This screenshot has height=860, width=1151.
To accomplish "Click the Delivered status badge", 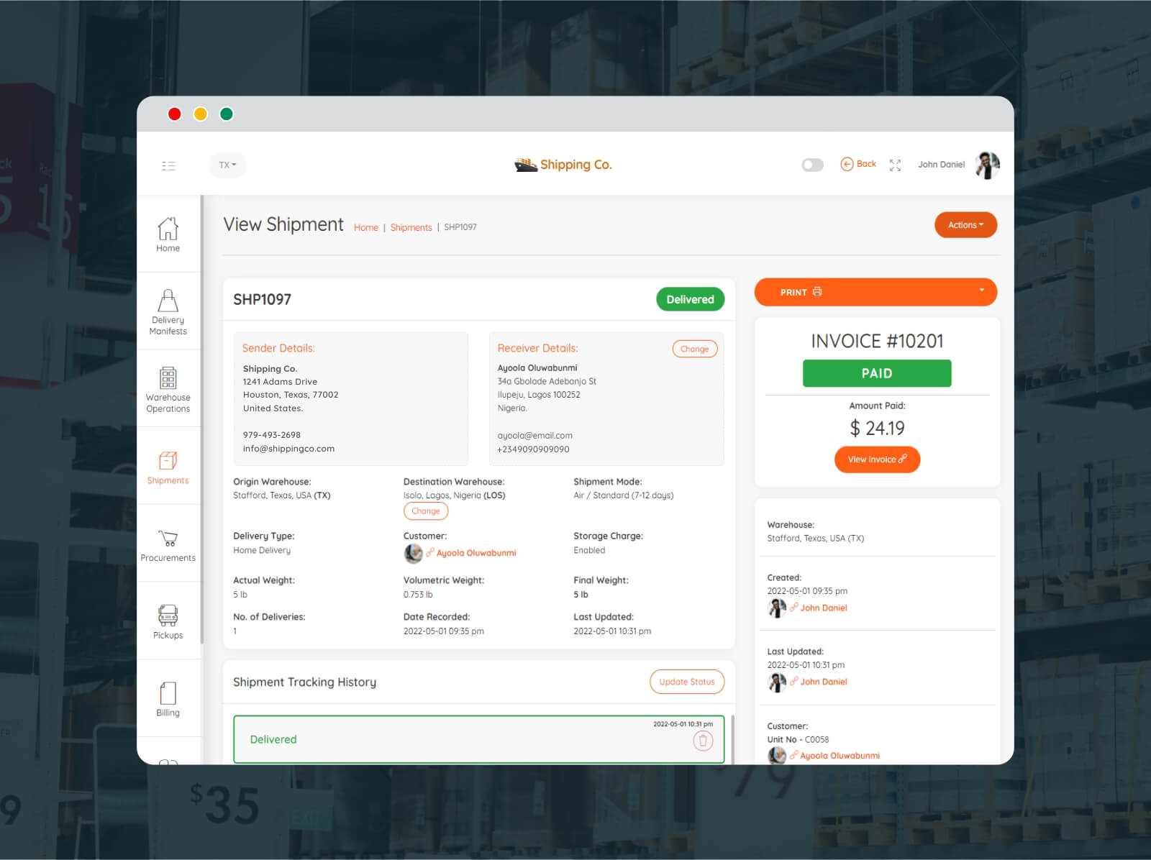I will point(690,299).
